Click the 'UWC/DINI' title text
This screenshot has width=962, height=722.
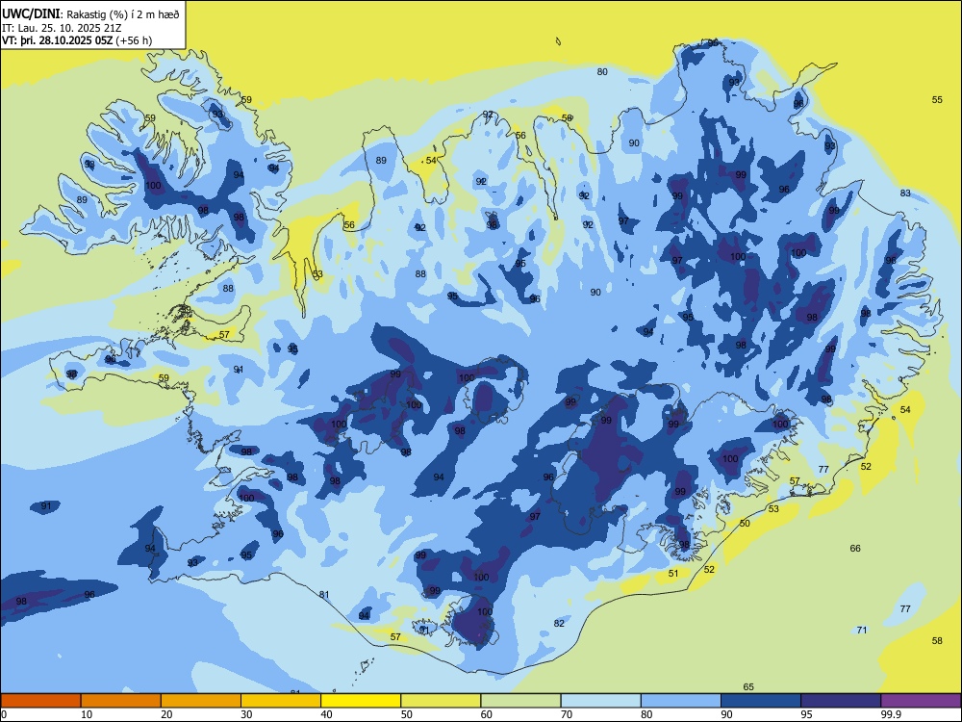pos(31,13)
